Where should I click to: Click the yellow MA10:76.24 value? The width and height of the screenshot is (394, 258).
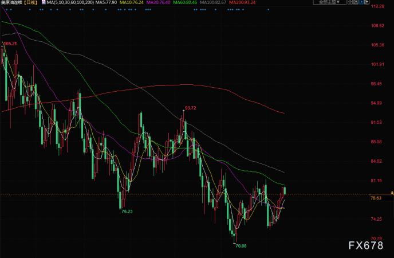132,2
